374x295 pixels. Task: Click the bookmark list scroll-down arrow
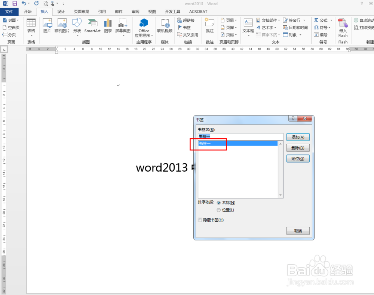click(x=280, y=195)
